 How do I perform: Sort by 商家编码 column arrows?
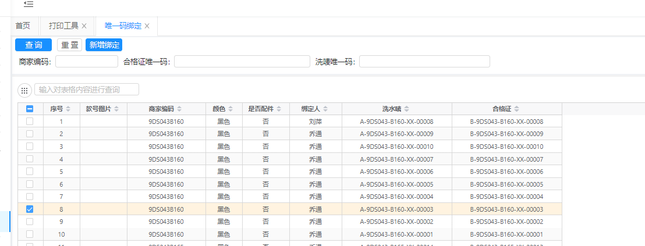click(179, 109)
